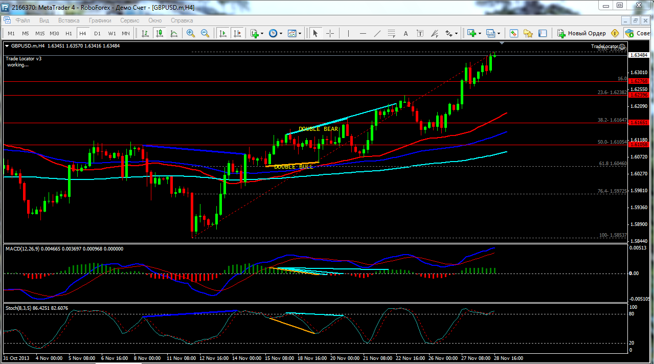Select the Fibonacci fan tool
Viewport: 654px width, 364px height.
(x=435, y=33)
